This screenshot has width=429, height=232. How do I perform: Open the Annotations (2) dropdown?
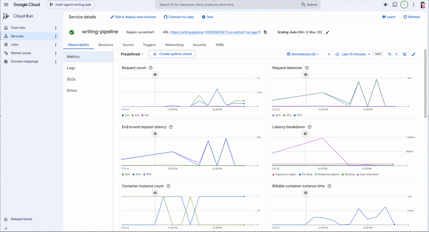click(x=303, y=54)
